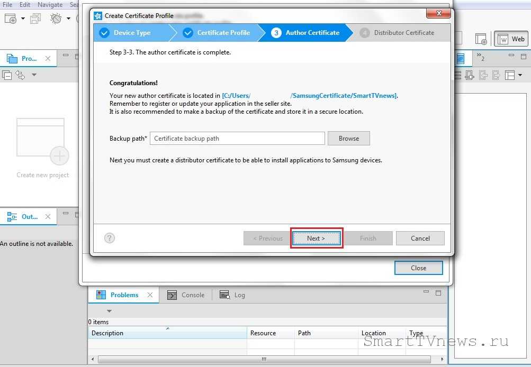Open the Edit menu
531x367 pixels.
click(x=25, y=4)
